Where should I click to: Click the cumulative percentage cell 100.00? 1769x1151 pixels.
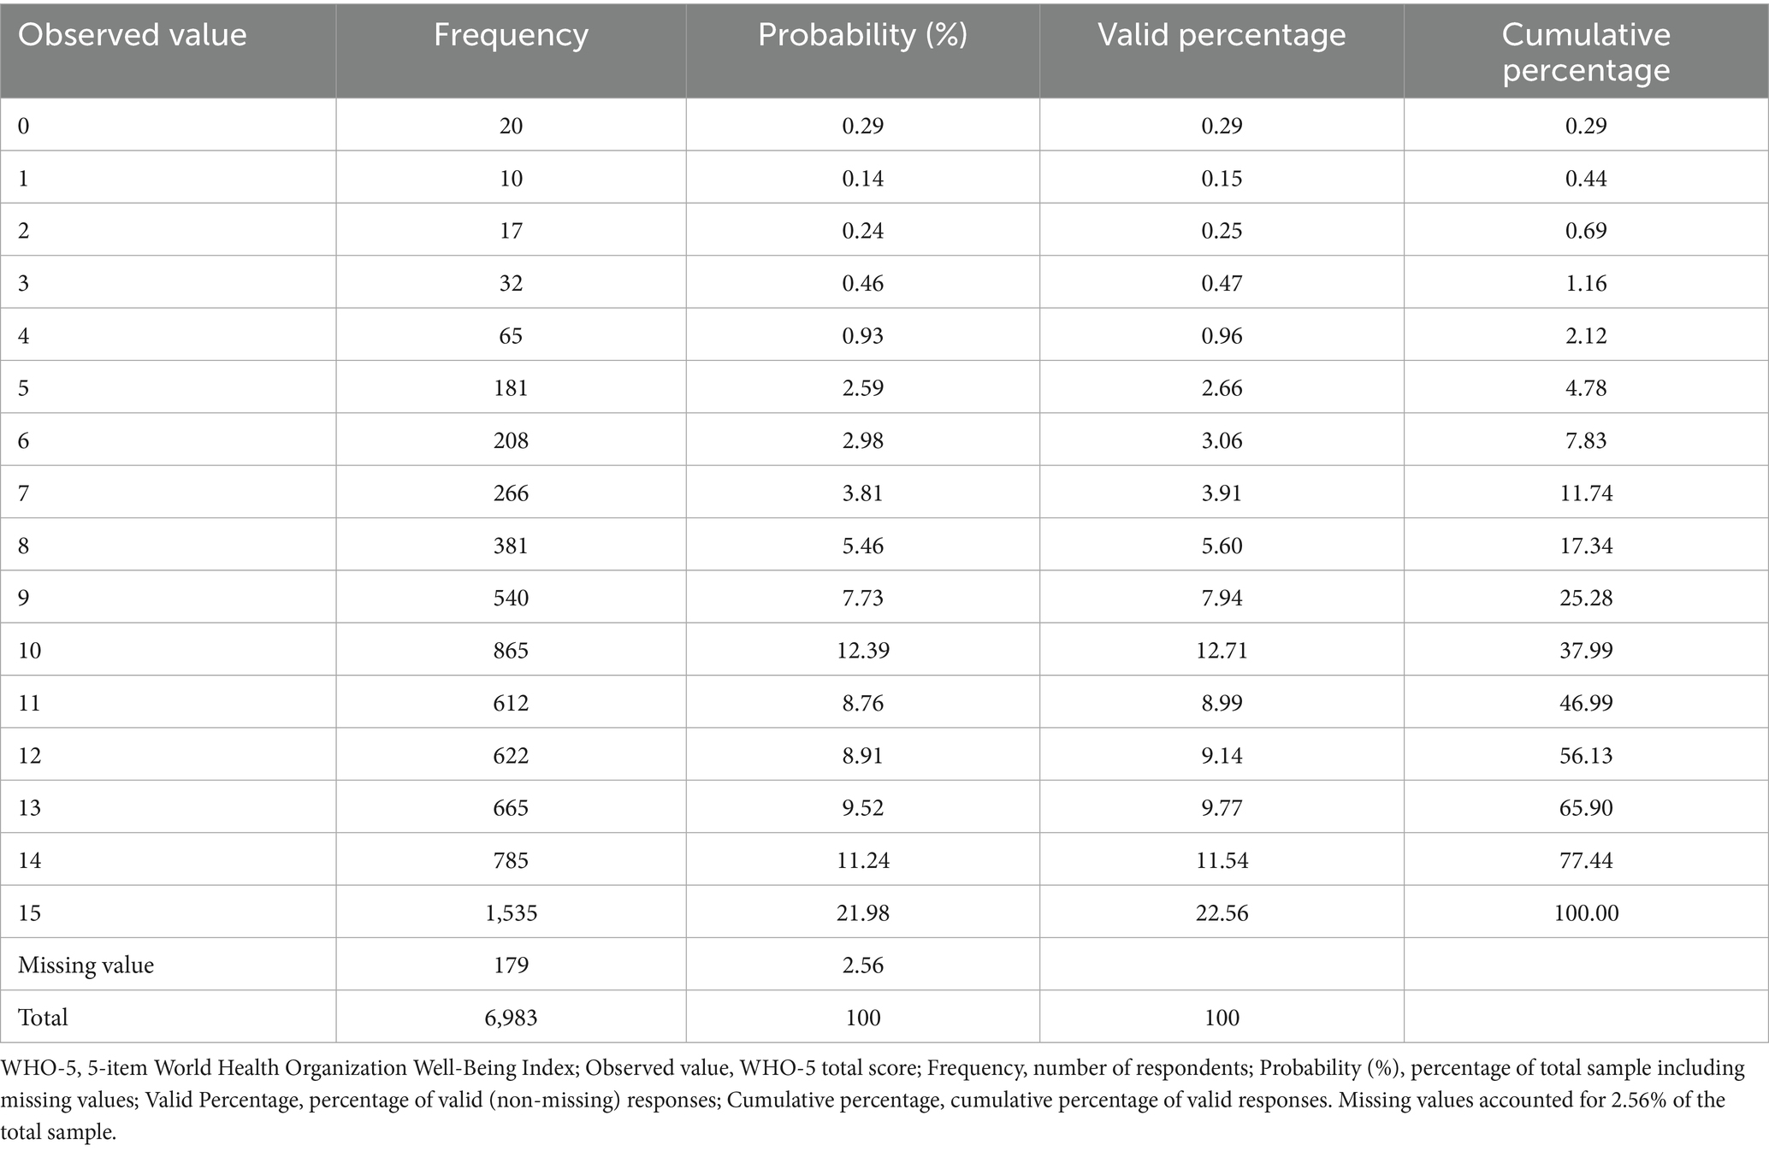(1586, 912)
